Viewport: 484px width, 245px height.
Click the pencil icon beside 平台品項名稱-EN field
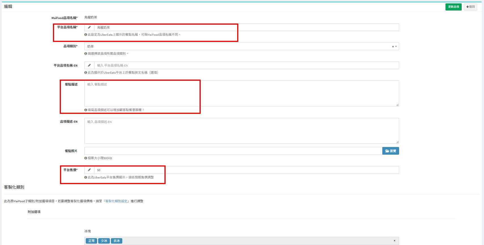(x=89, y=65)
